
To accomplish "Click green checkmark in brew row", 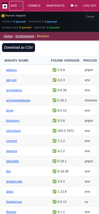I will pyautogui.click(x=54, y=111).
